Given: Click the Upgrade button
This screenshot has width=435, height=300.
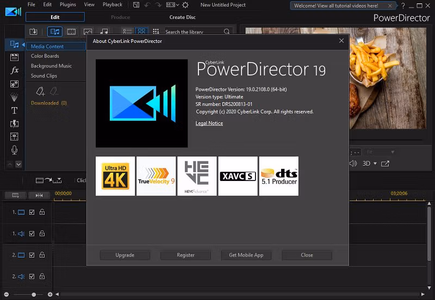Looking at the screenshot, I should (x=125, y=255).
